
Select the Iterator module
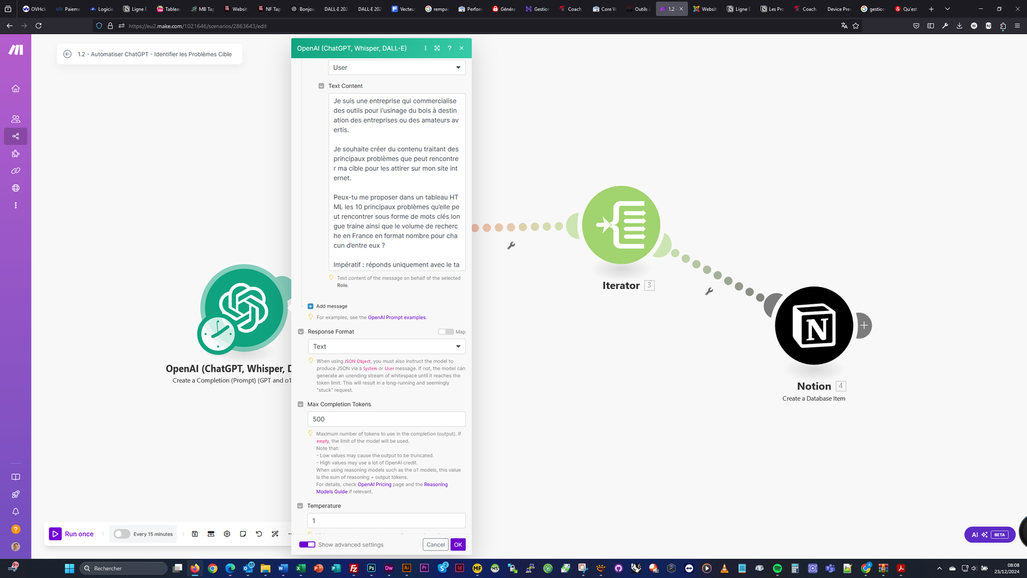(x=620, y=225)
